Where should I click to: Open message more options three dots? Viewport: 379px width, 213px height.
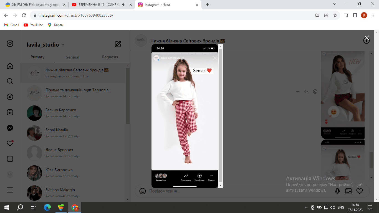point(297,92)
